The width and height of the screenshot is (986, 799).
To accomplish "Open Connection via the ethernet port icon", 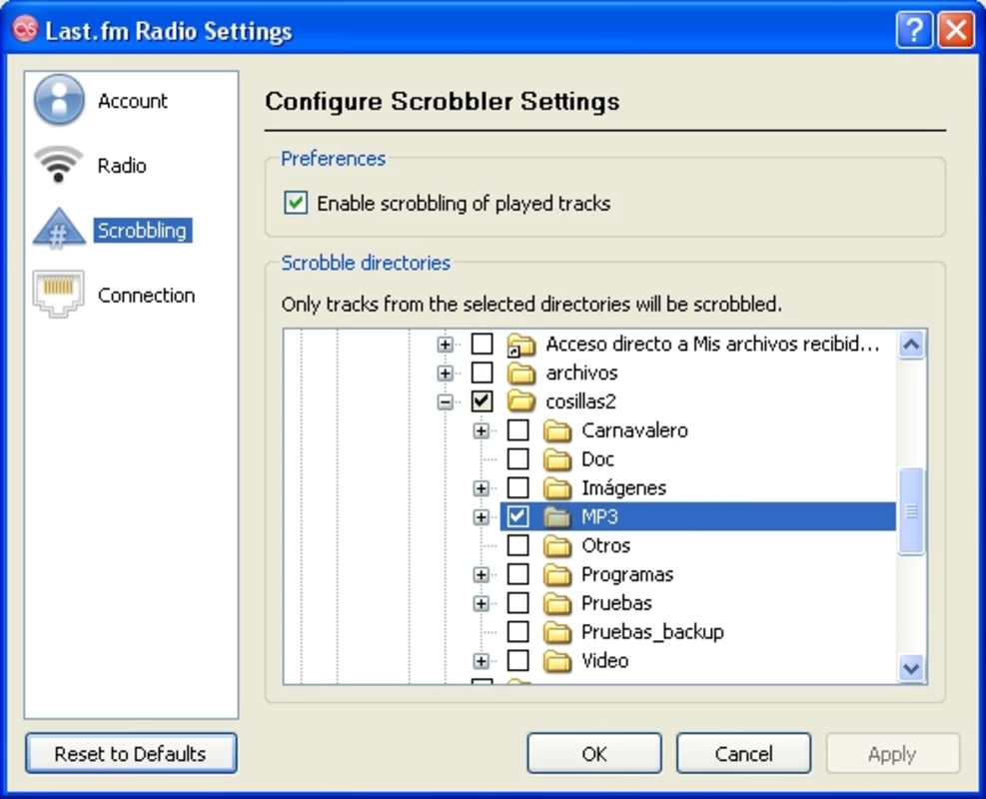I will click(x=58, y=295).
